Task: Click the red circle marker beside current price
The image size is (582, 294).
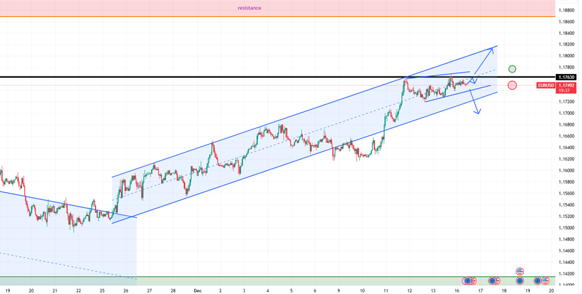Action: pyautogui.click(x=512, y=85)
